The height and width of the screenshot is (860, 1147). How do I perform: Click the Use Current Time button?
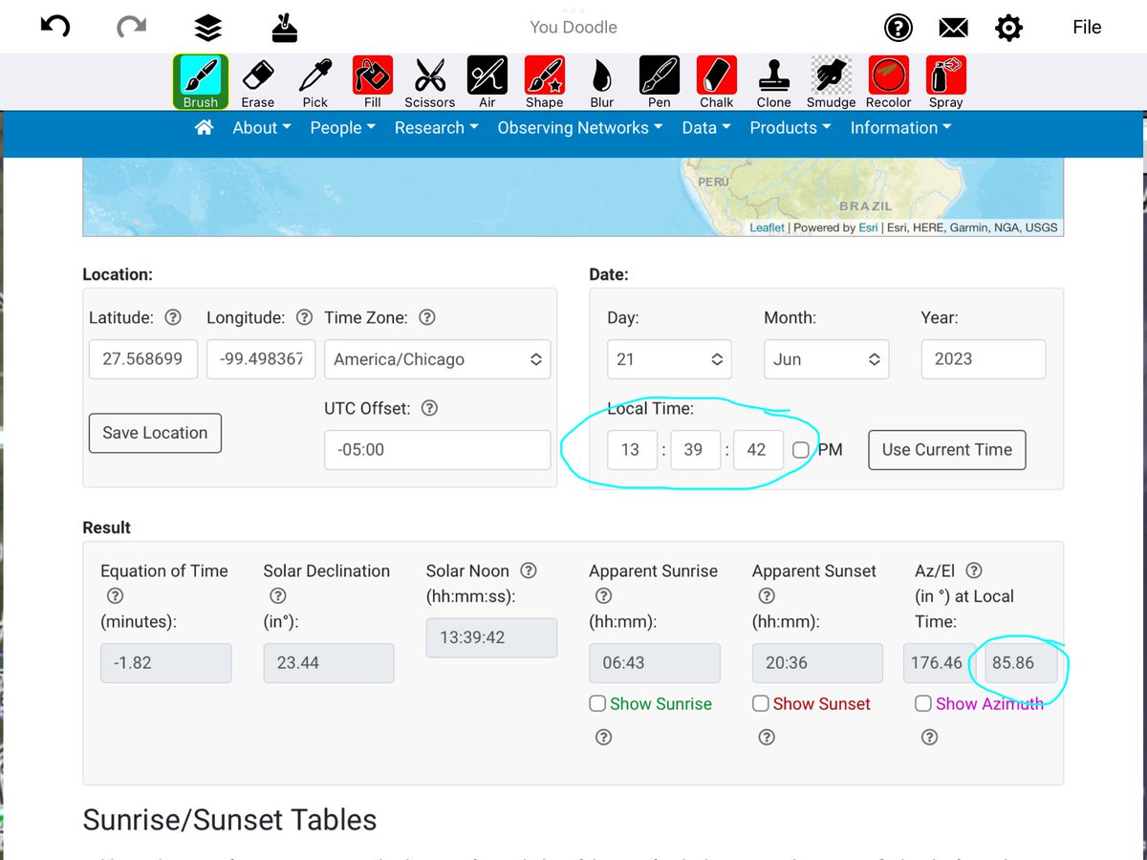pyautogui.click(x=947, y=450)
